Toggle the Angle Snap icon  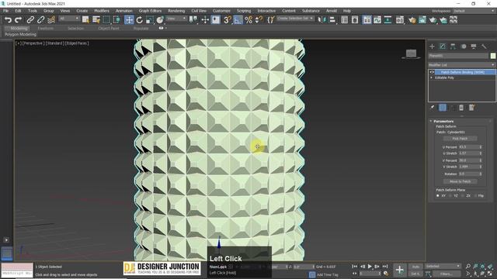(x=238, y=20)
